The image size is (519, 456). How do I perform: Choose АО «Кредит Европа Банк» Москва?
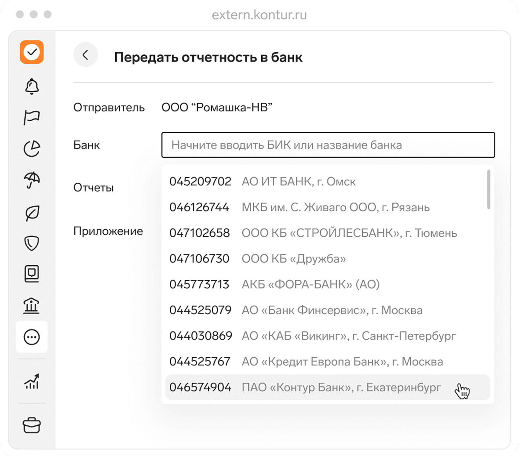[x=342, y=362]
